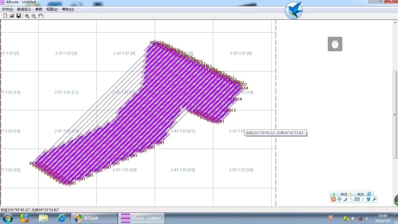Open the 航线定义 menu
Viewport: 398px width, 224px height.
[24, 9]
